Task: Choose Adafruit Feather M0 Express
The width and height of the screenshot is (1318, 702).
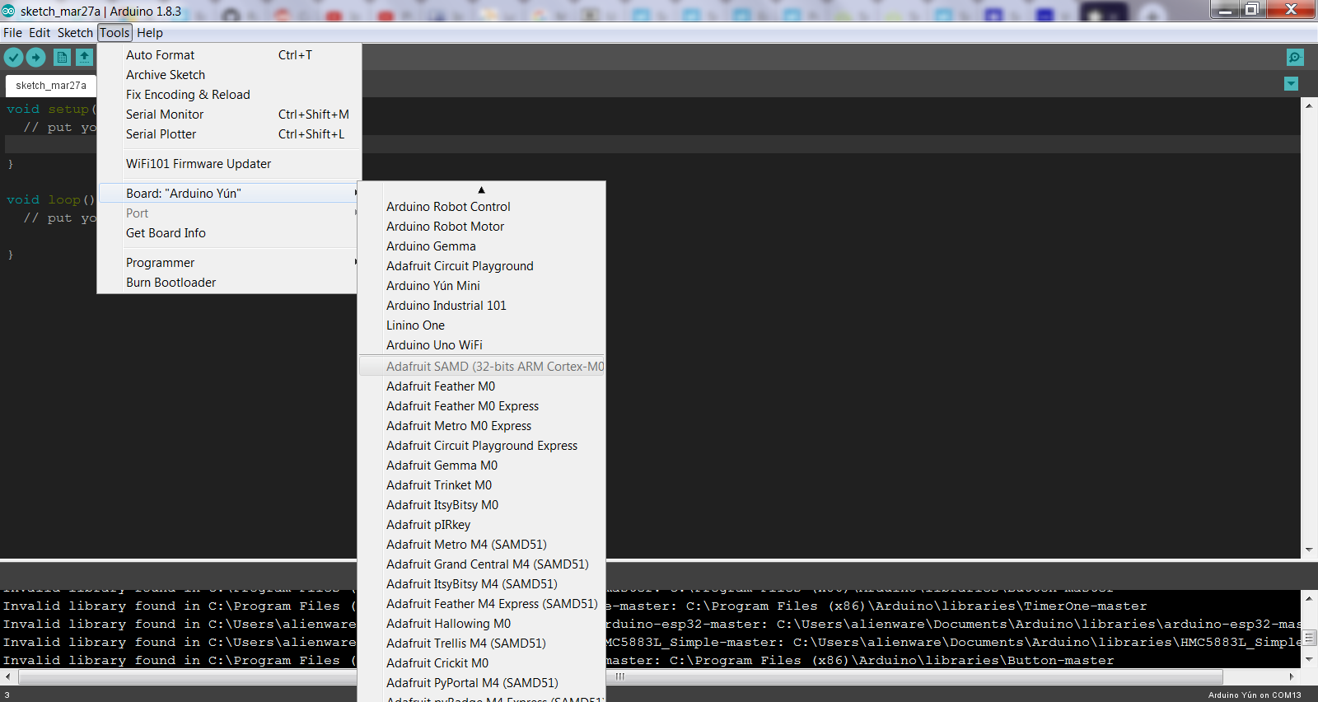Action: pos(482,406)
